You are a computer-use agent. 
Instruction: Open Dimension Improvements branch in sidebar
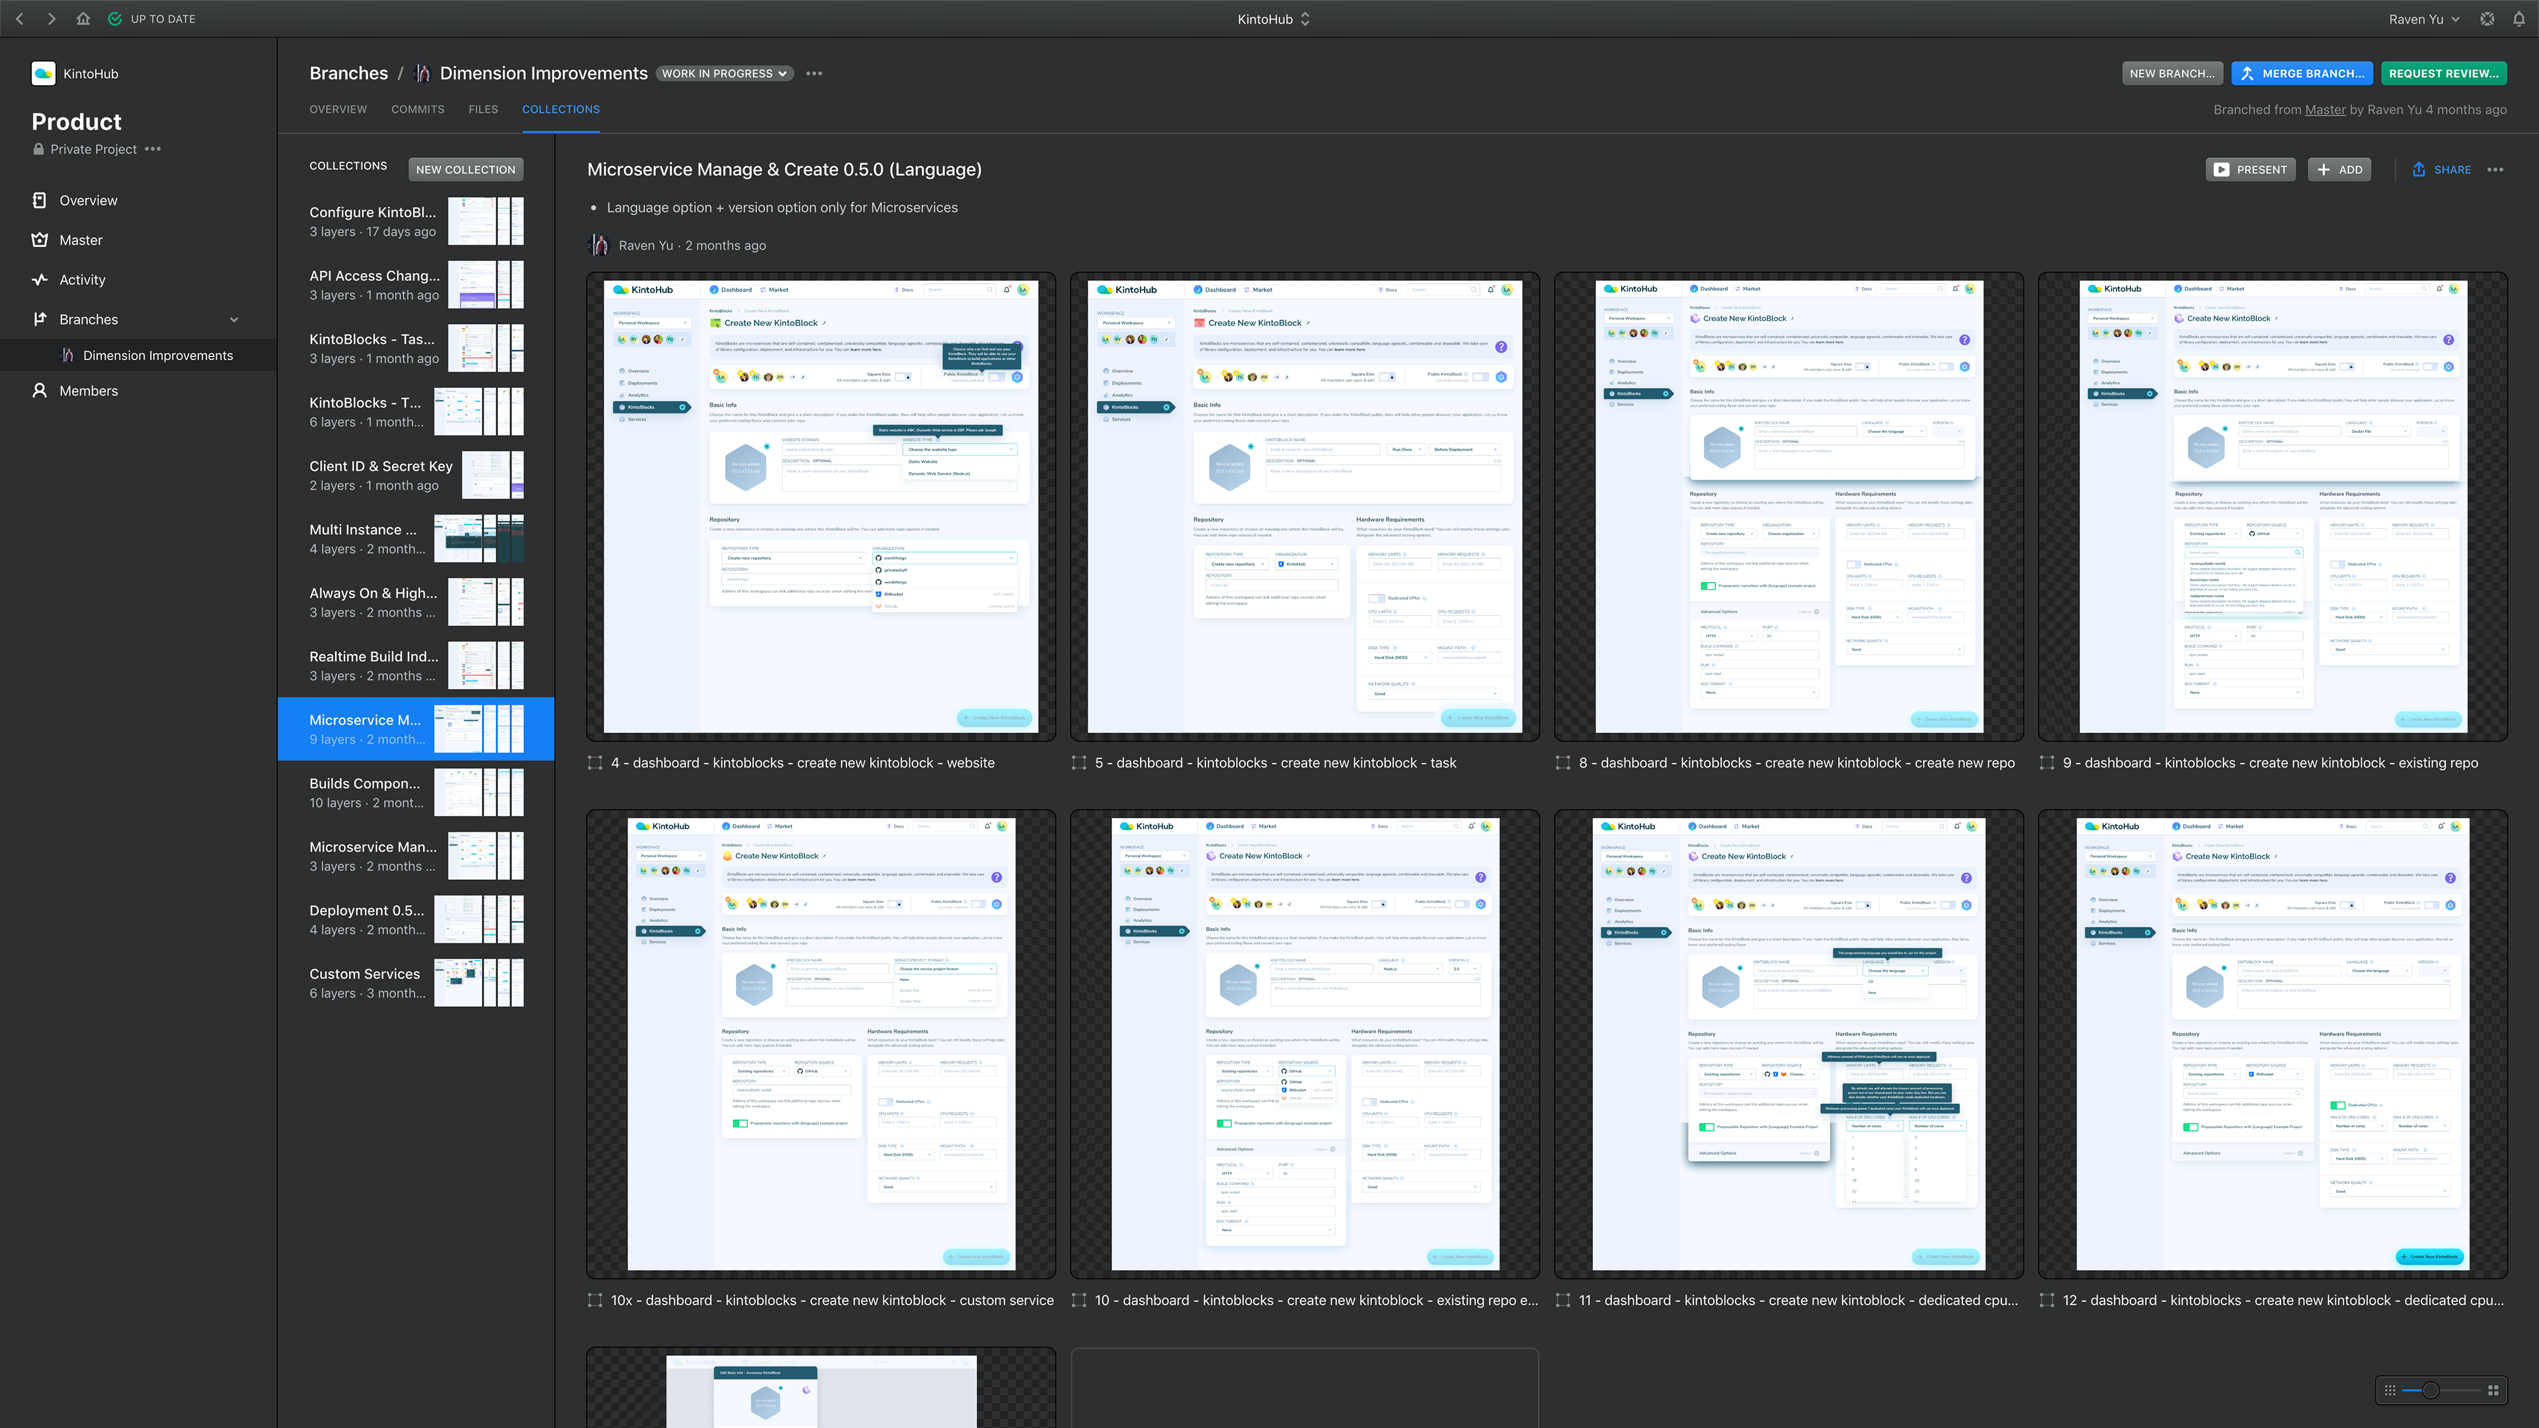[138, 355]
